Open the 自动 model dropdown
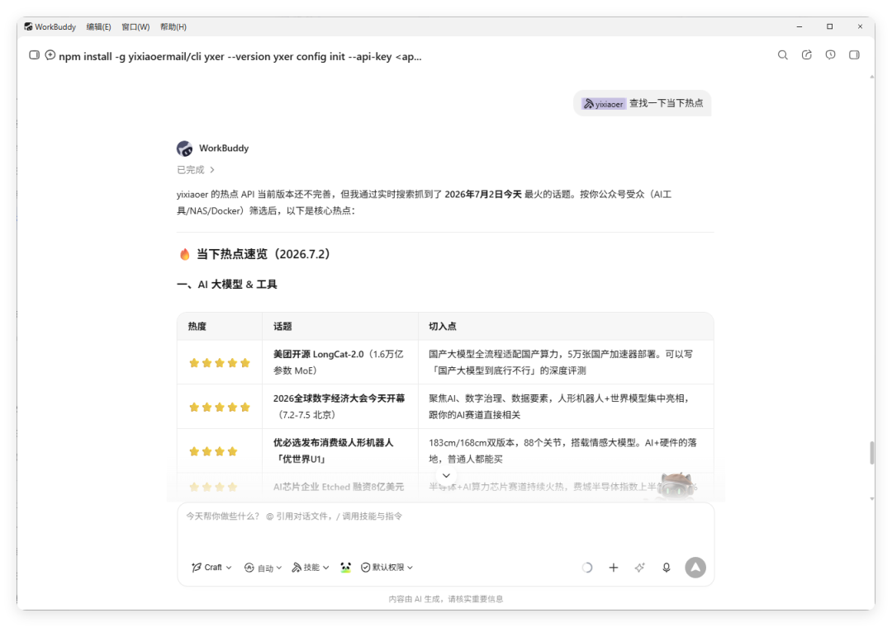The width and height of the screenshot is (892, 627). coord(263,568)
